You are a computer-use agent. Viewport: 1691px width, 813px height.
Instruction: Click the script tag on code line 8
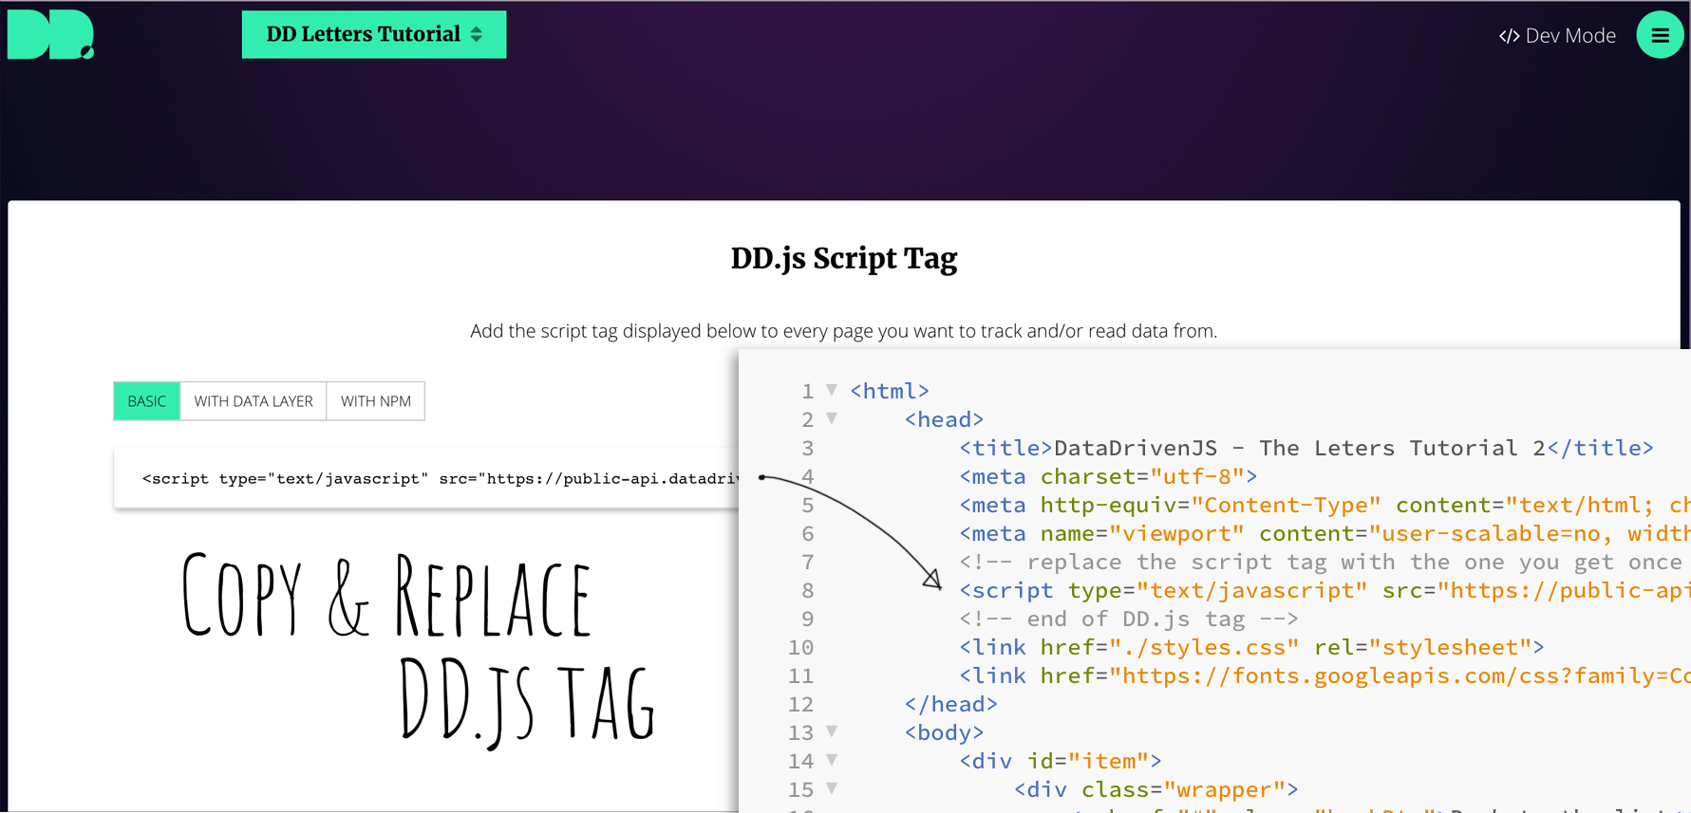[x=1325, y=590]
